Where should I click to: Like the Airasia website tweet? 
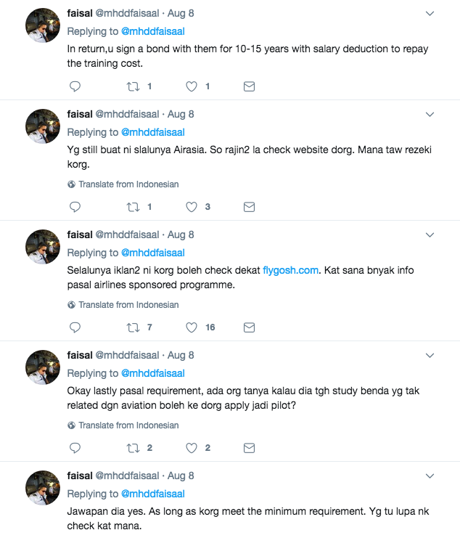[192, 207]
